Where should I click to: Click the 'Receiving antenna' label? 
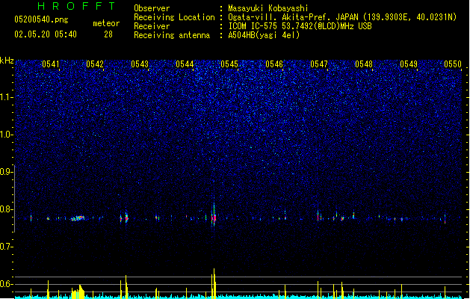(x=172, y=35)
